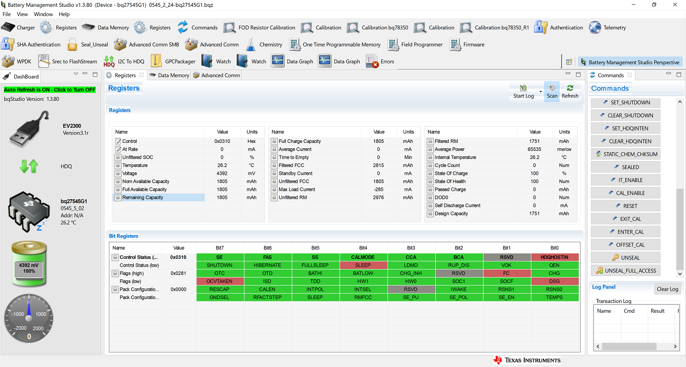Send the CAL_ENABLE command

click(625, 193)
